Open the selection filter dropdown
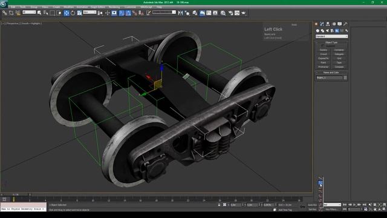Viewport: 387px width, 218px height. tap(29, 12)
